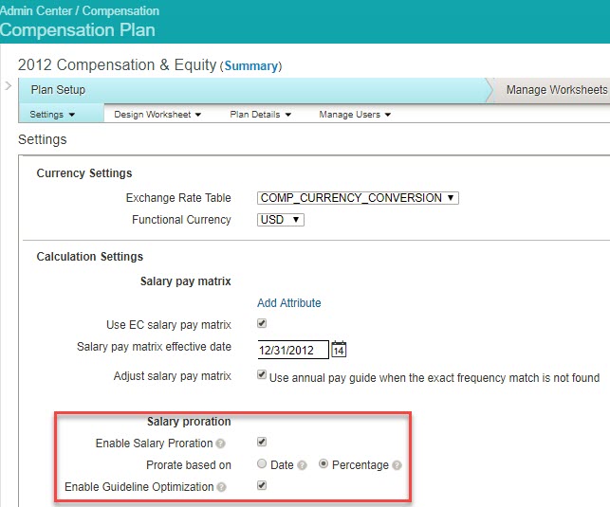610x507 pixels.
Task: Show help for Enable Guideline Optimization
Action: point(221,487)
